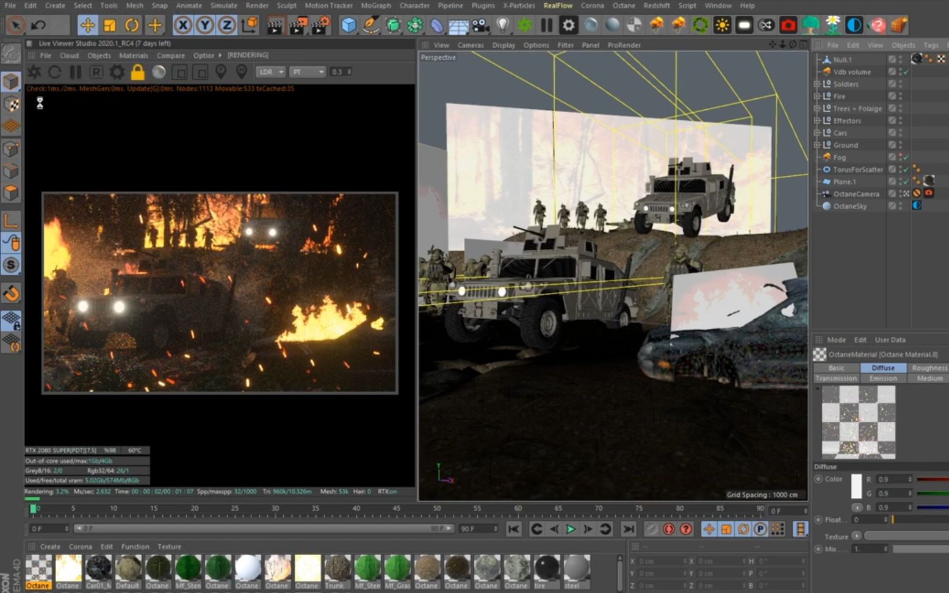Viewport: 949px width, 593px height.
Task: Lock the X axis using the X icon
Action: click(x=184, y=25)
